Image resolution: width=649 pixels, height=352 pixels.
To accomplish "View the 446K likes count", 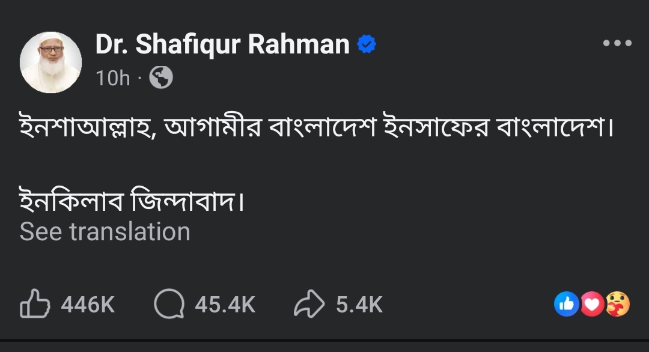I will (x=88, y=305).
